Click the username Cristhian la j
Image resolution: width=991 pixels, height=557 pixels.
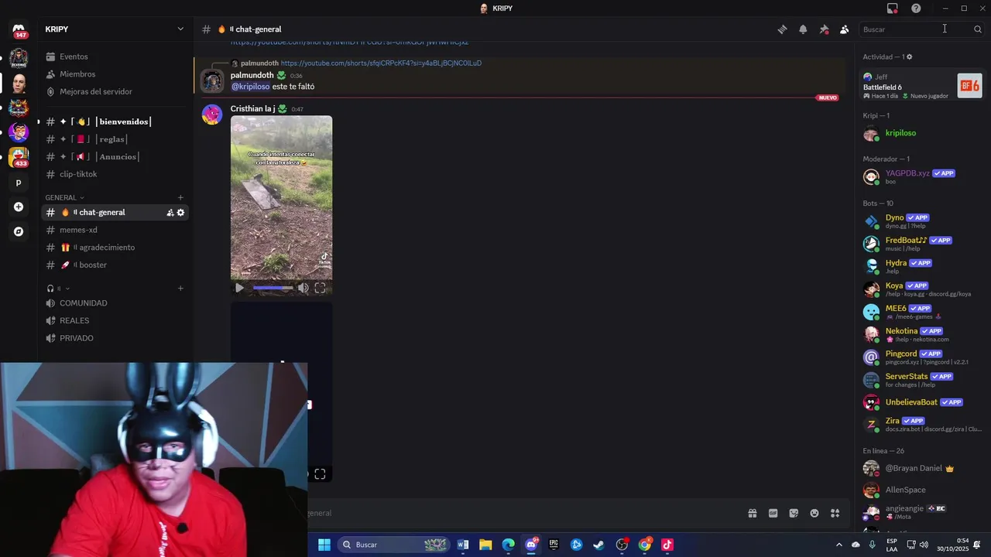coord(252,109)
